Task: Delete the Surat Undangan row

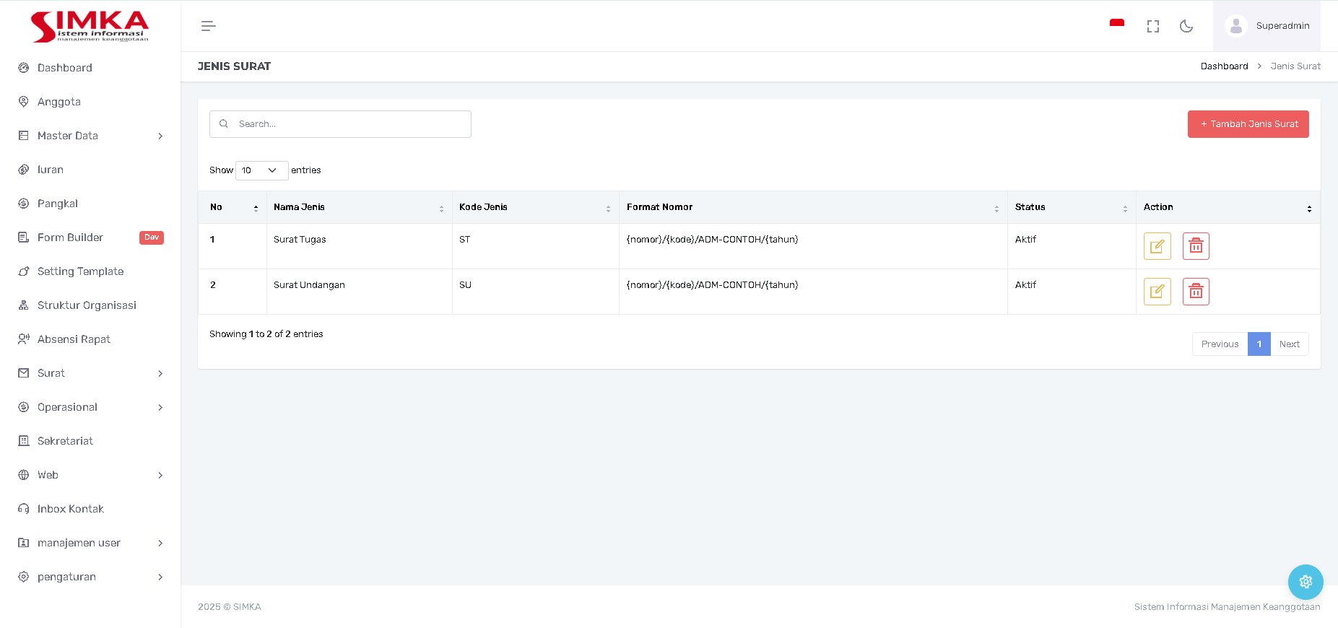Action: (x=1196, y=292)
